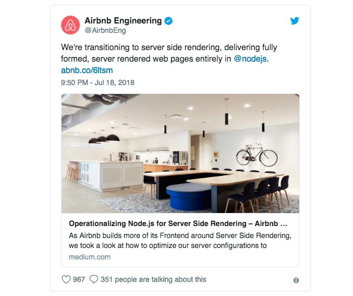This screenshot has height=296, width=353.
Task: Click the blue ottoman in card photo
Action: pos(189,196)
